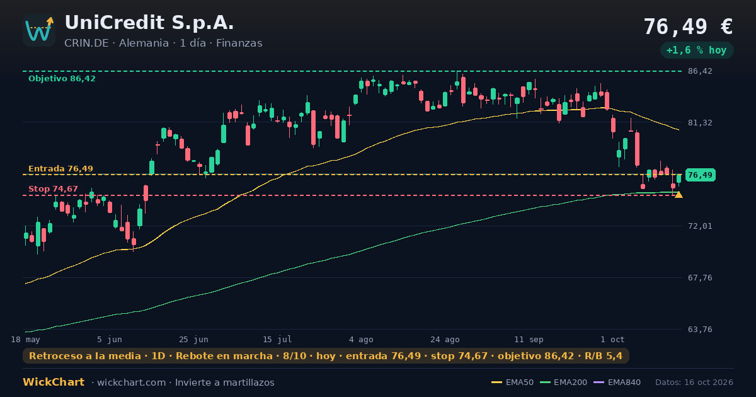
Task: Click the 25 jun date axis label
Action: point(193,339)
